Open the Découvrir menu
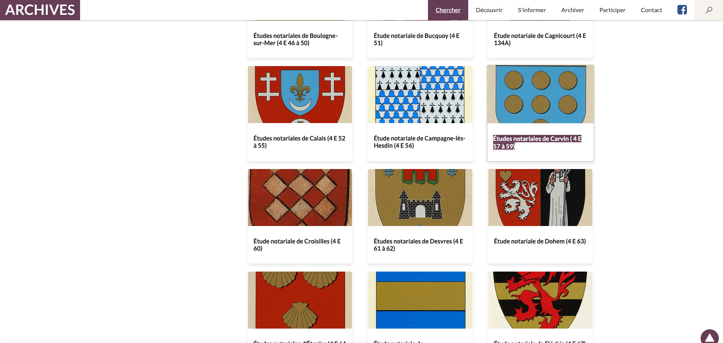 [x=489, y=10]
